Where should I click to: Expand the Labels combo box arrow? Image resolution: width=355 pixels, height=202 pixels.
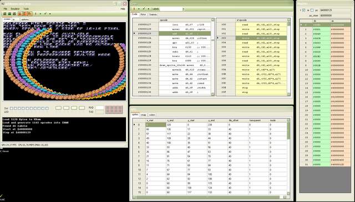tap(183, 9)
